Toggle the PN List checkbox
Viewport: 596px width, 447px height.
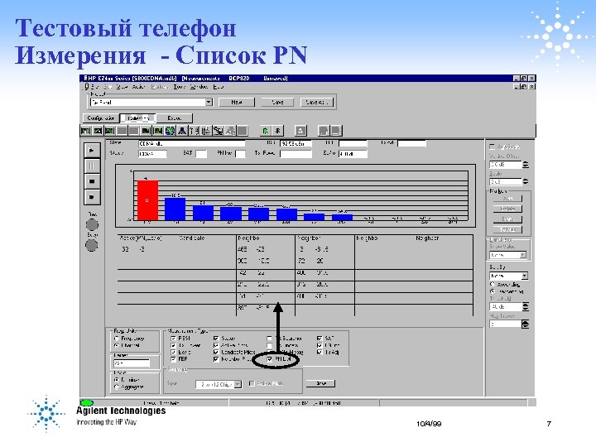(x=270, y=359)
